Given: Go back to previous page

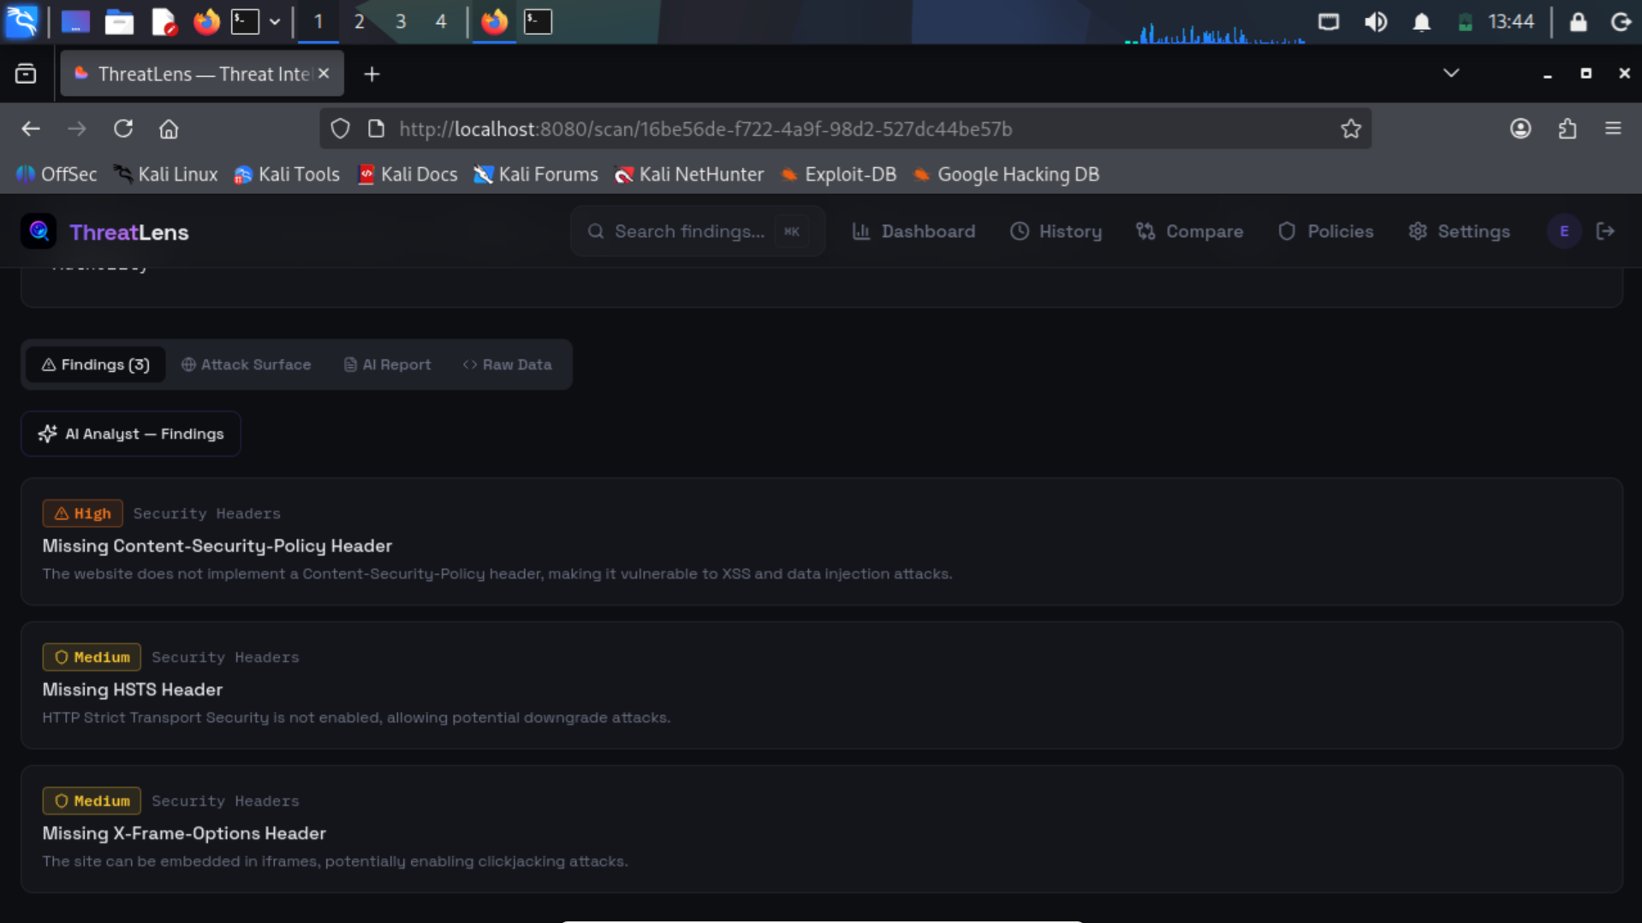Looking at the screenshot, I should coord(31,128).
